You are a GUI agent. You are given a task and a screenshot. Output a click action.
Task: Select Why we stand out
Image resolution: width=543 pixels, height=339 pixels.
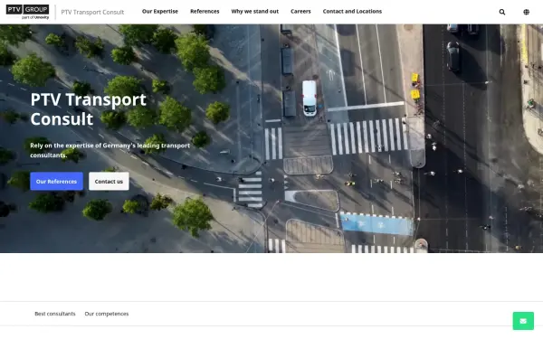255,12
